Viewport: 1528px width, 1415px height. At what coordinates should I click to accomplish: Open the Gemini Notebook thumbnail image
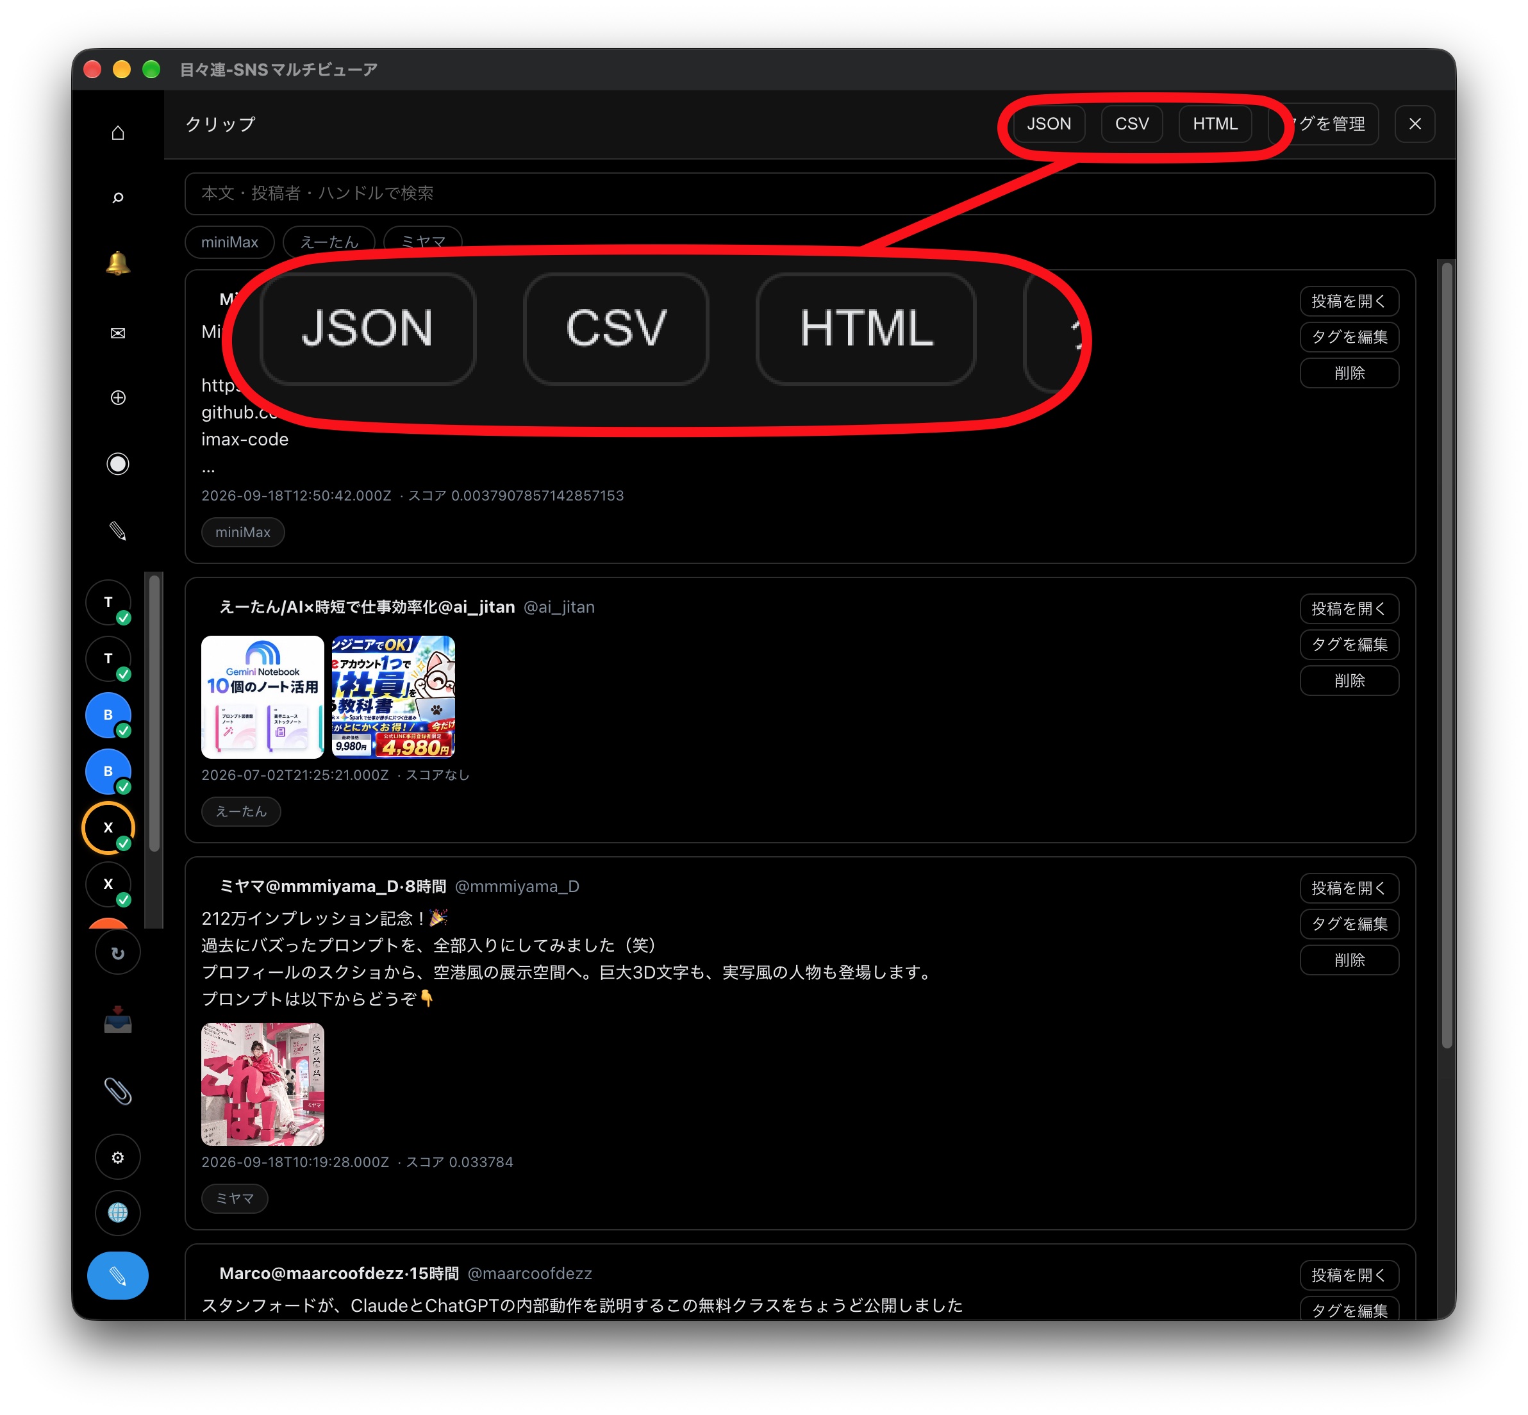click(x=263, y=697)
